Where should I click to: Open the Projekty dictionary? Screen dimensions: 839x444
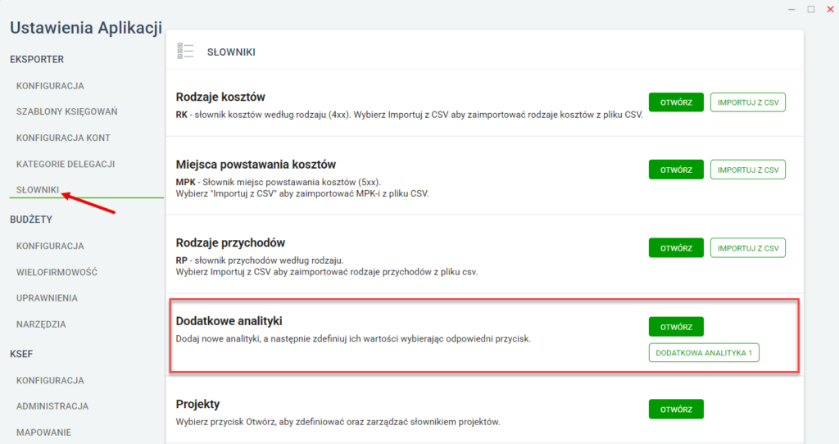(676, 410)
